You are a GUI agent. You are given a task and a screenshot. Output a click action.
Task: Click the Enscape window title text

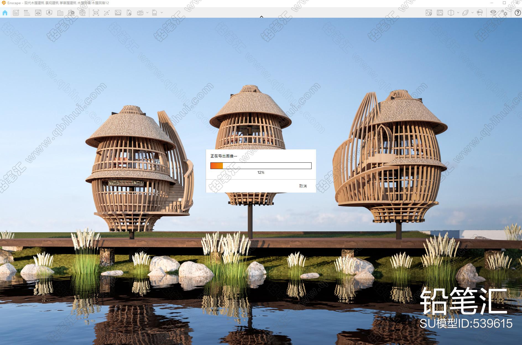[x=58, y=3]
